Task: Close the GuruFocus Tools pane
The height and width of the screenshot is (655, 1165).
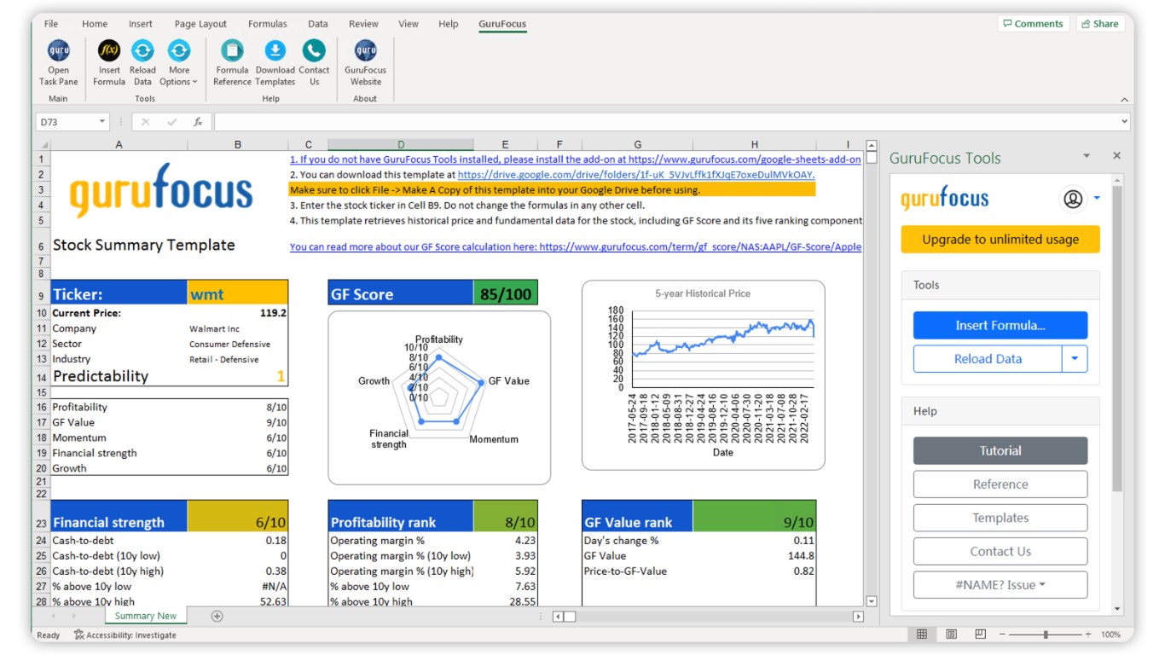Action: [x=1116, y=156]
